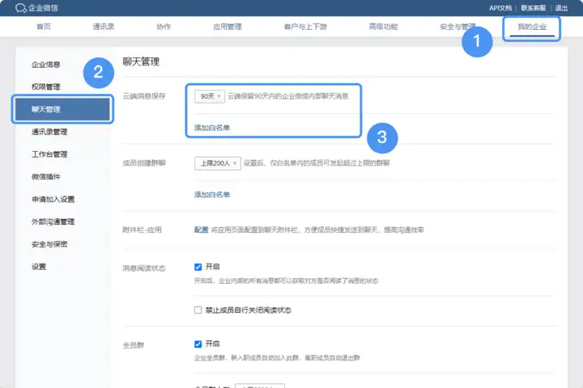Open the 客户与上下游 tab
This screenshot has width=583, height=388.
coord(305,27)
